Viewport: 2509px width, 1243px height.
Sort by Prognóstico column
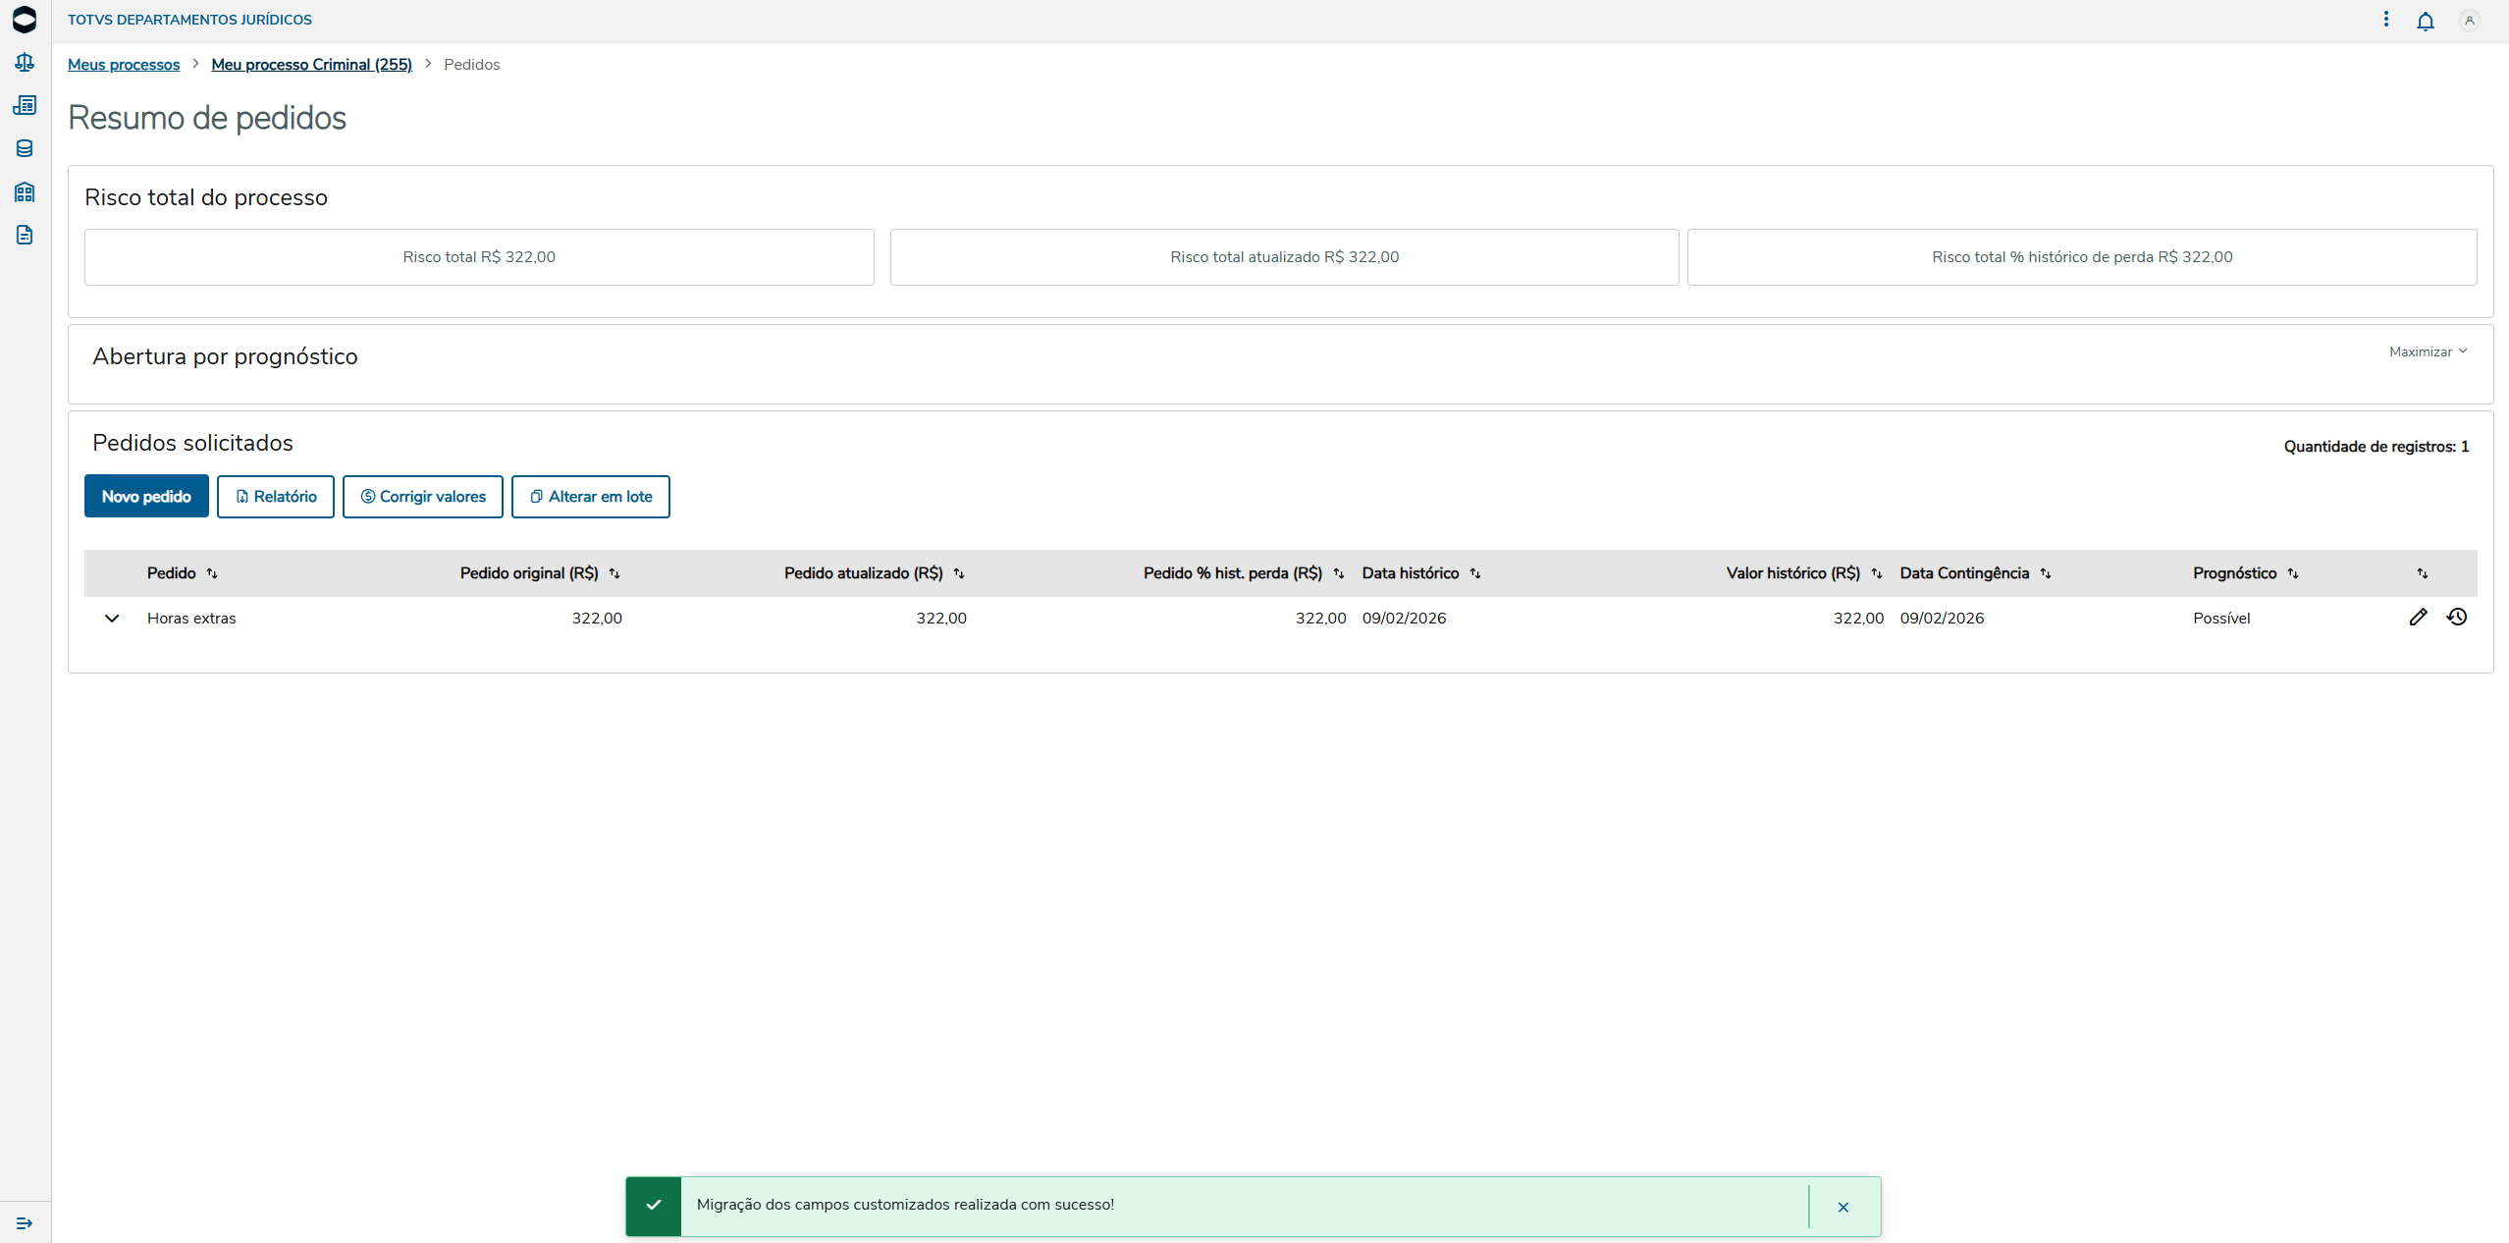point(2292,573)
